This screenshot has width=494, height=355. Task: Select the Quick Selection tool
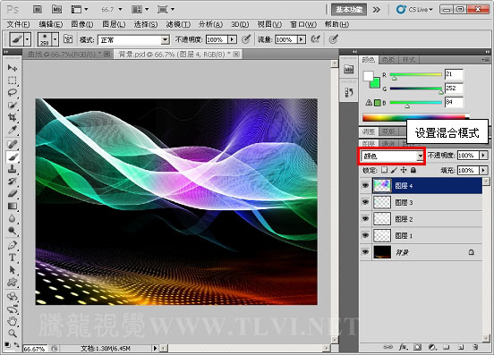[13, 106]
